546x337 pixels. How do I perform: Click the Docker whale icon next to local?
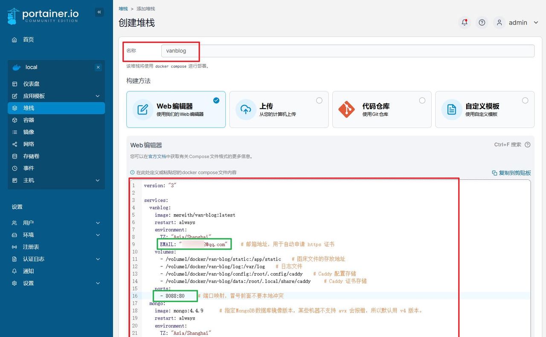(17, 67)
